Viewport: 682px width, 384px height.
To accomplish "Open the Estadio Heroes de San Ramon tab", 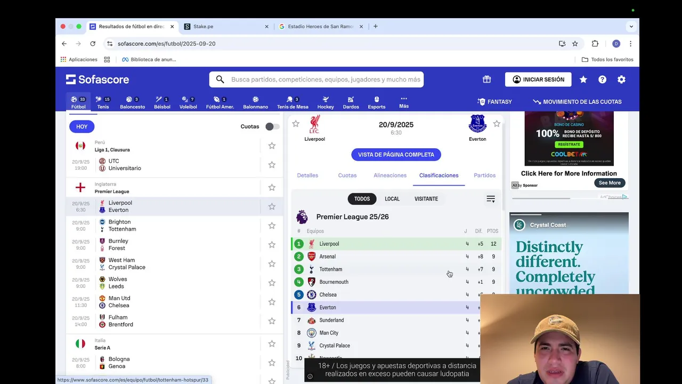I will point(321,26).
